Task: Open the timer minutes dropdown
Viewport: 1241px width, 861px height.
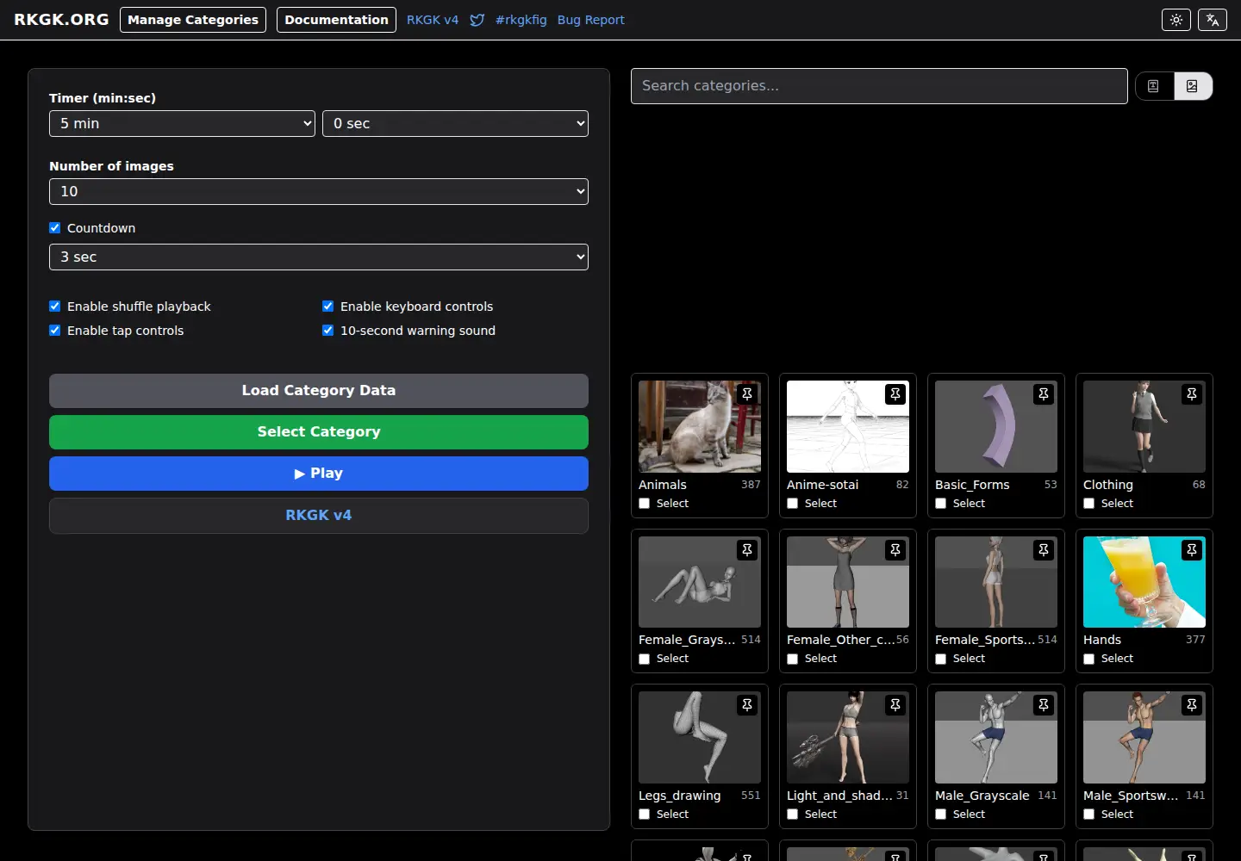Action: 183,123
